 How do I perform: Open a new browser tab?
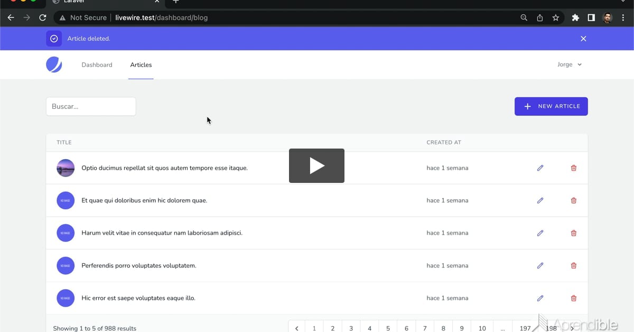click(176, 2)
